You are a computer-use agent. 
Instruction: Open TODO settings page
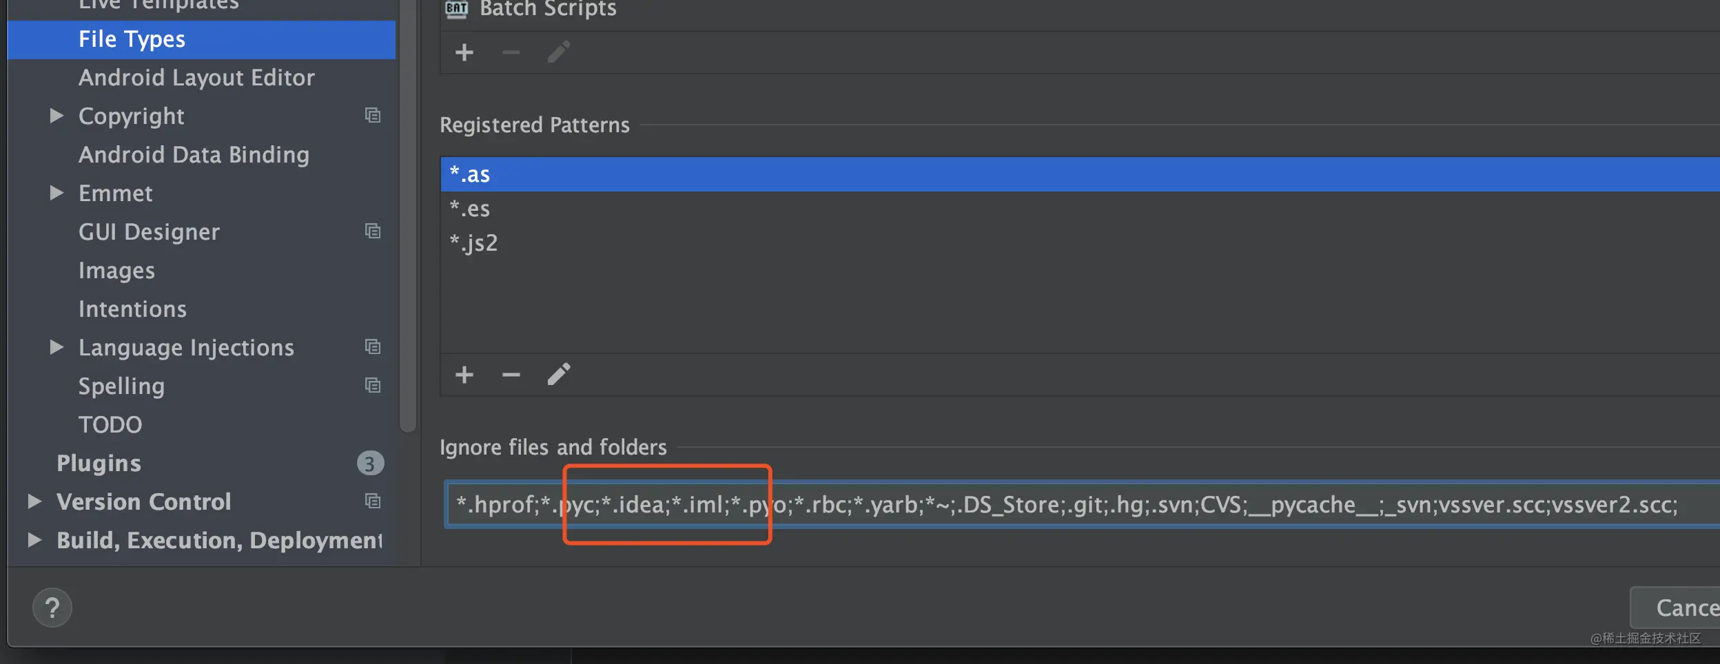tap(110, 425)
